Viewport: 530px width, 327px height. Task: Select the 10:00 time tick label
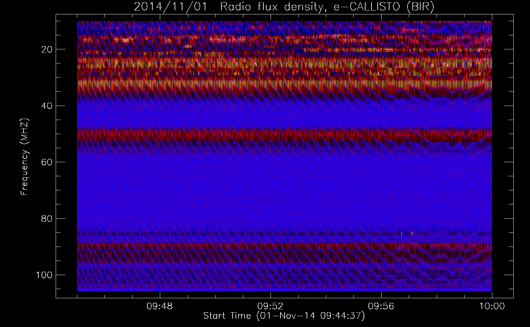[492, 306]
